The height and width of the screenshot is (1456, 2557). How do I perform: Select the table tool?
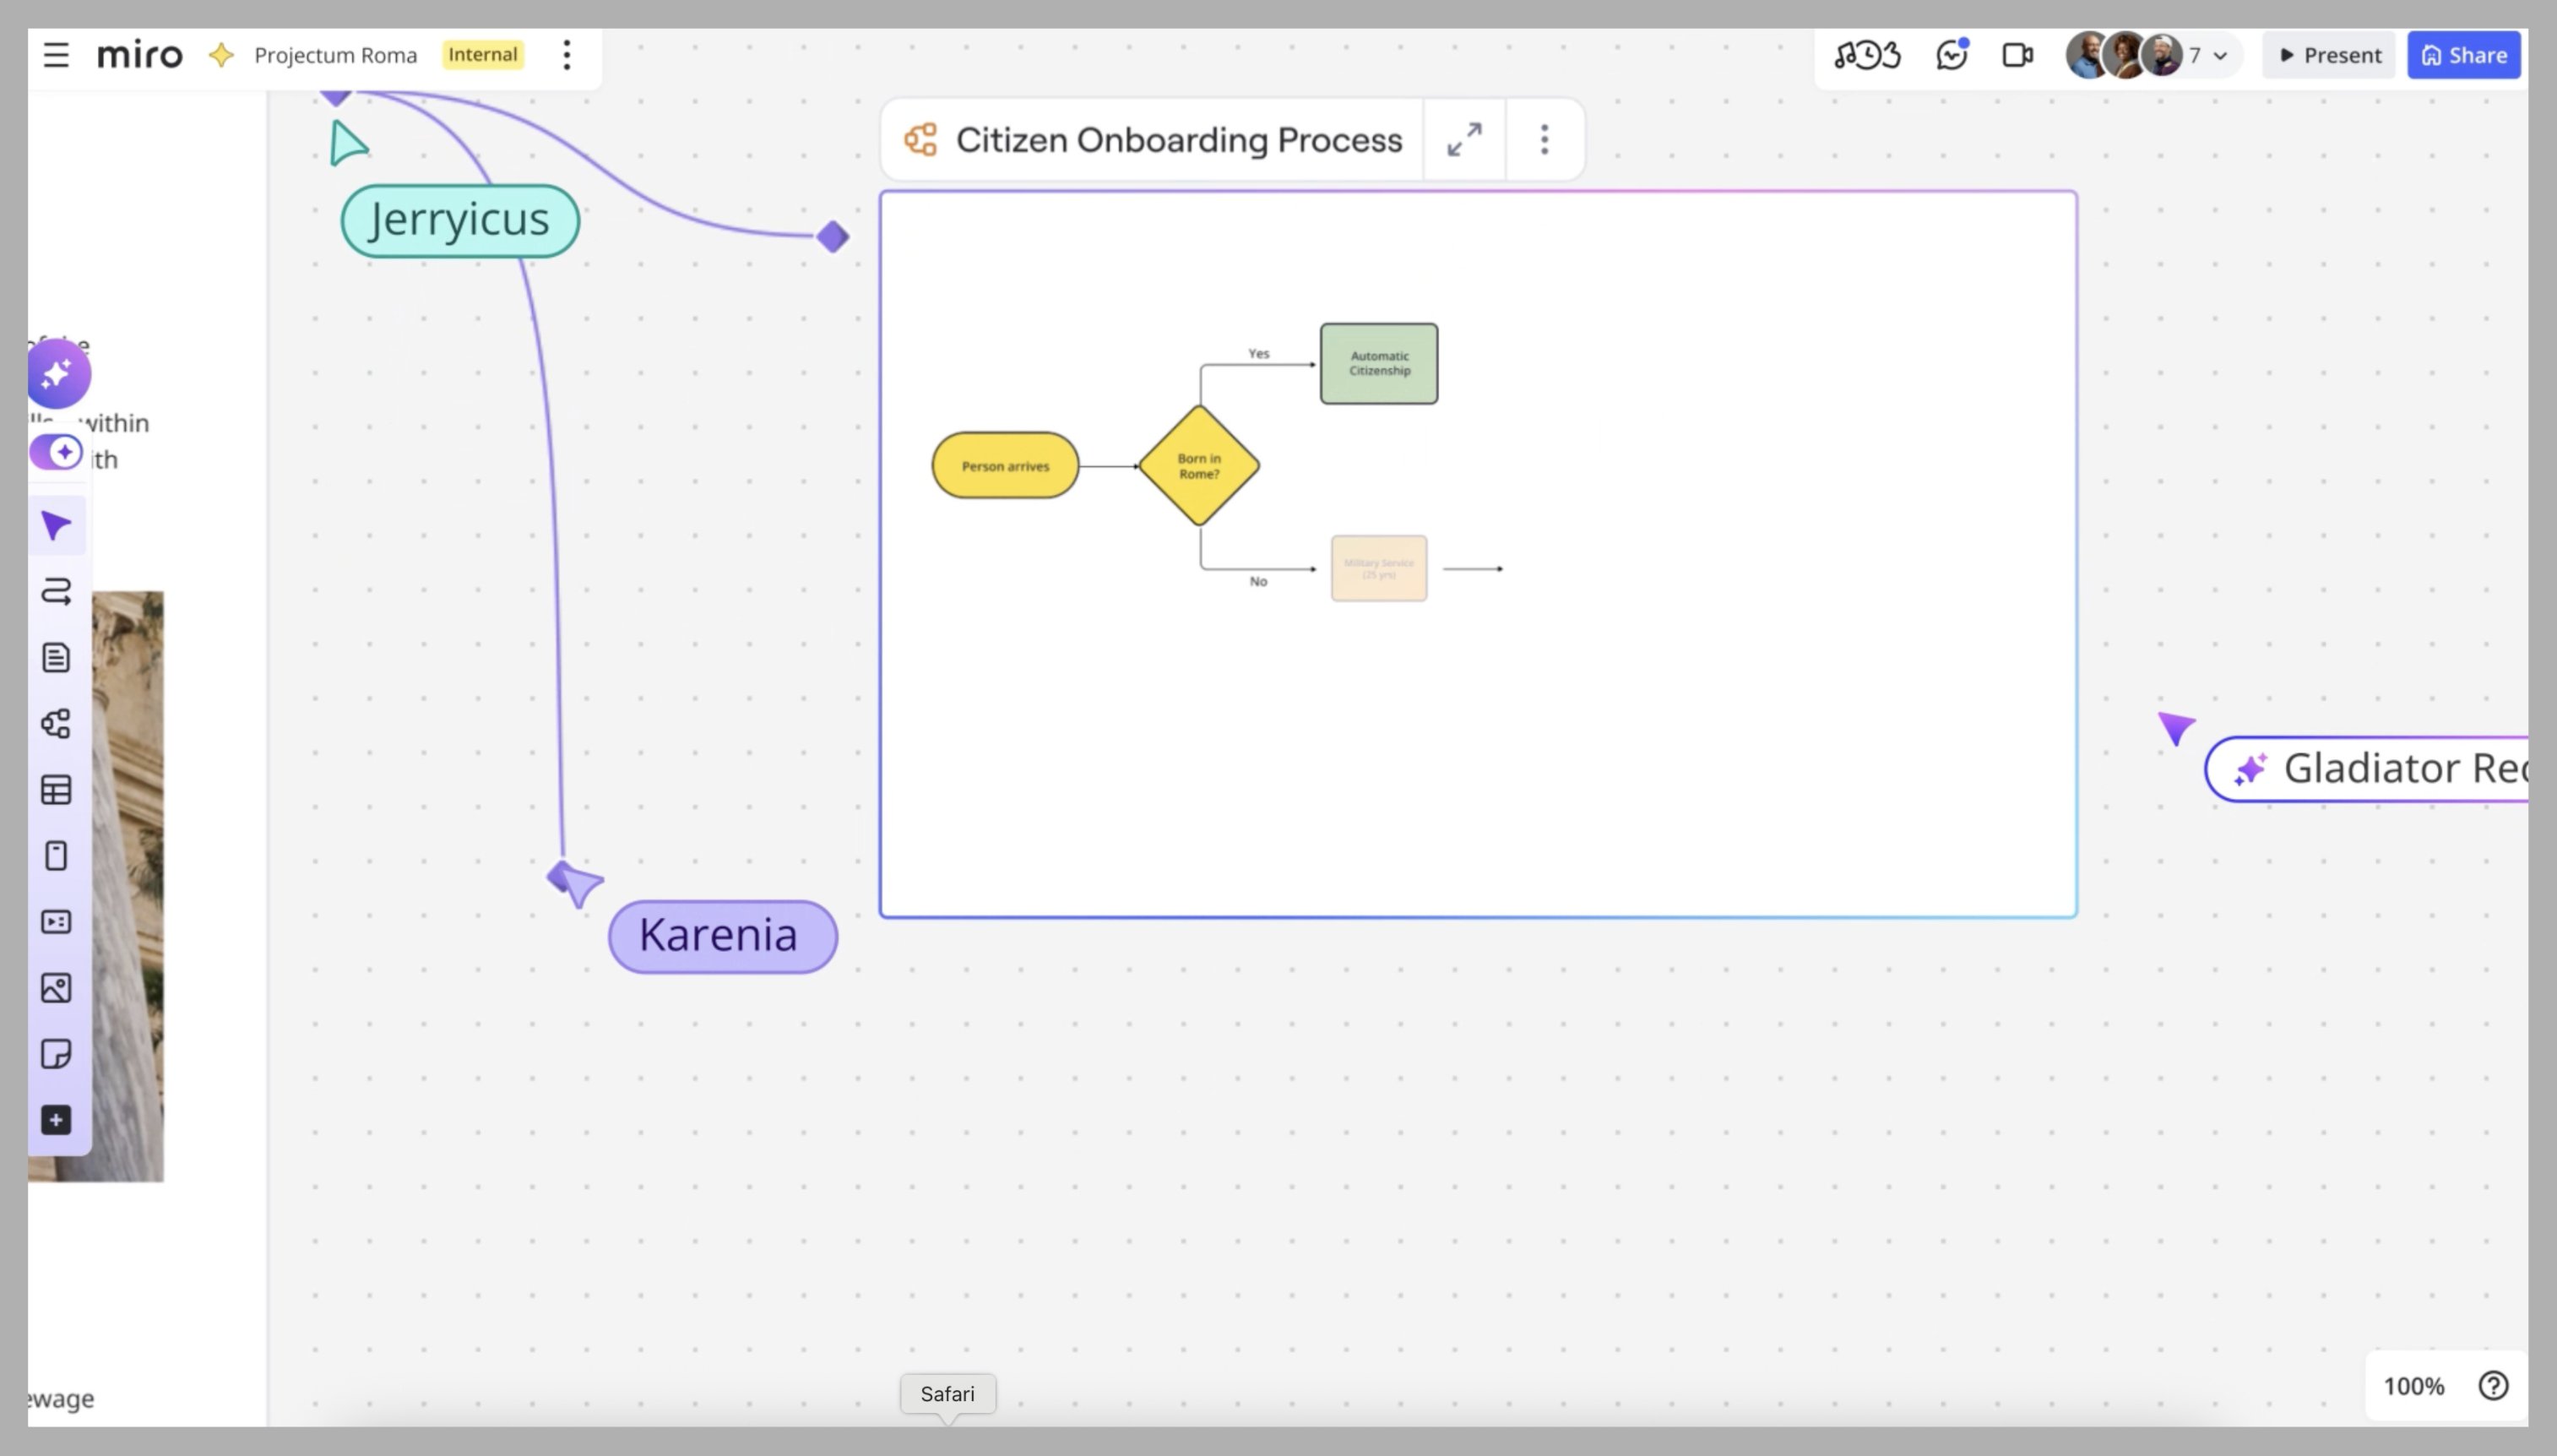point(56,790)
